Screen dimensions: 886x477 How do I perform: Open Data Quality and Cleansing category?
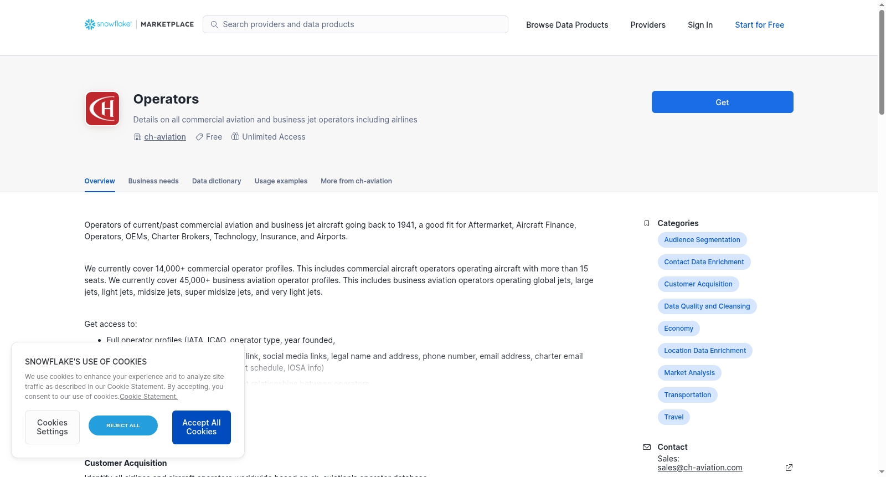tap(707, 306)
